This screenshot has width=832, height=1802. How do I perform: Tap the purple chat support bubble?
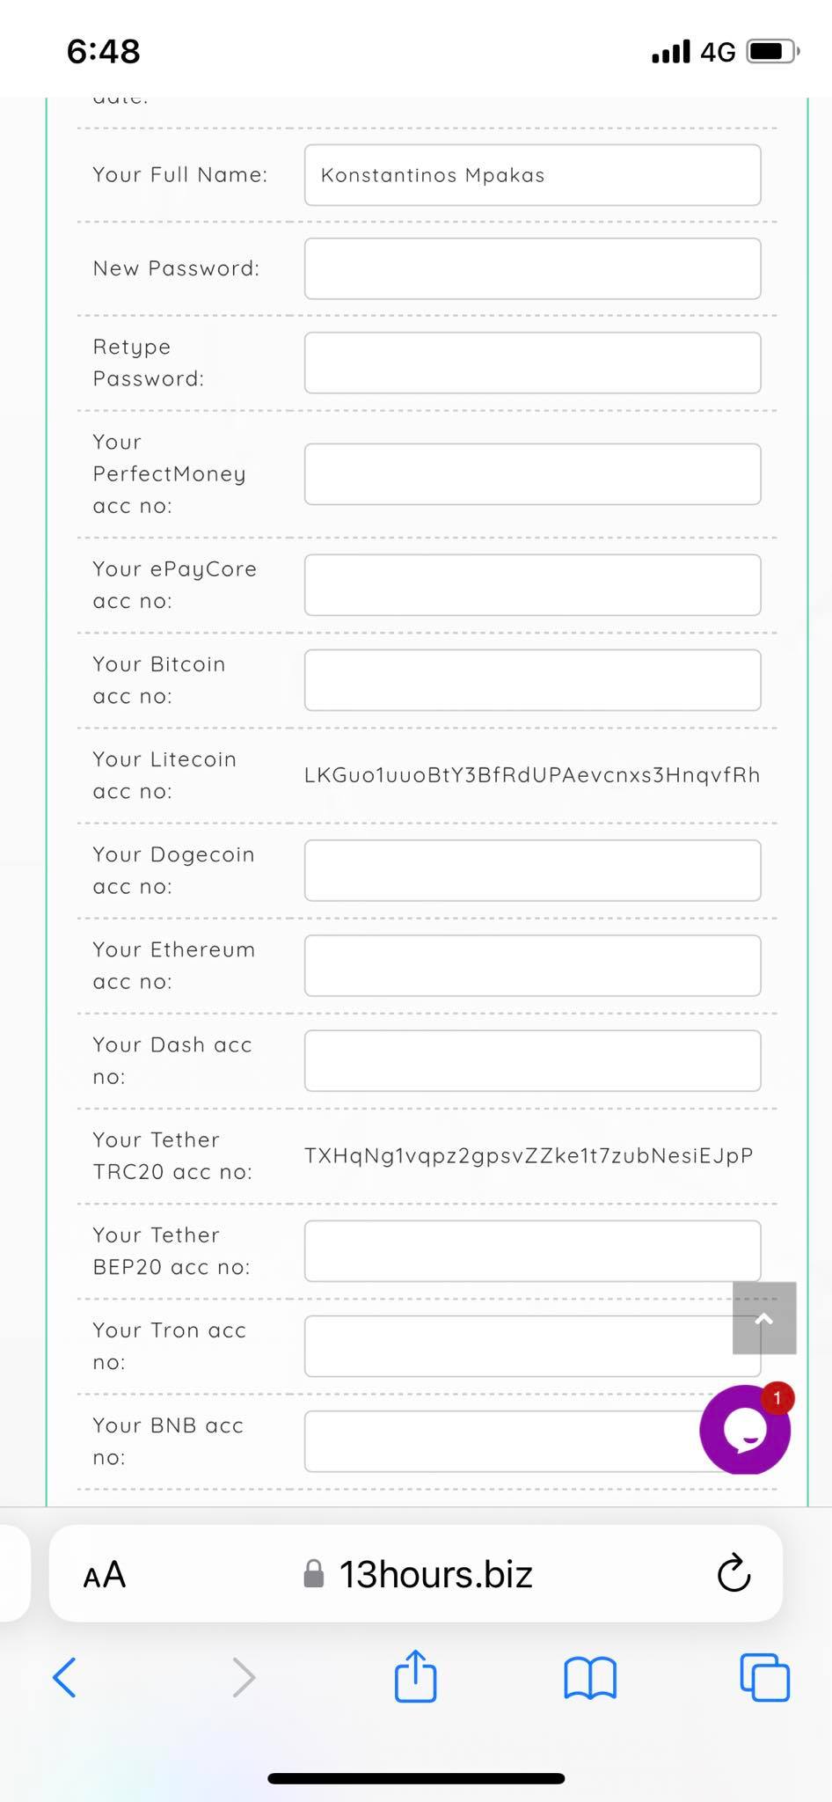point(744,1429)
